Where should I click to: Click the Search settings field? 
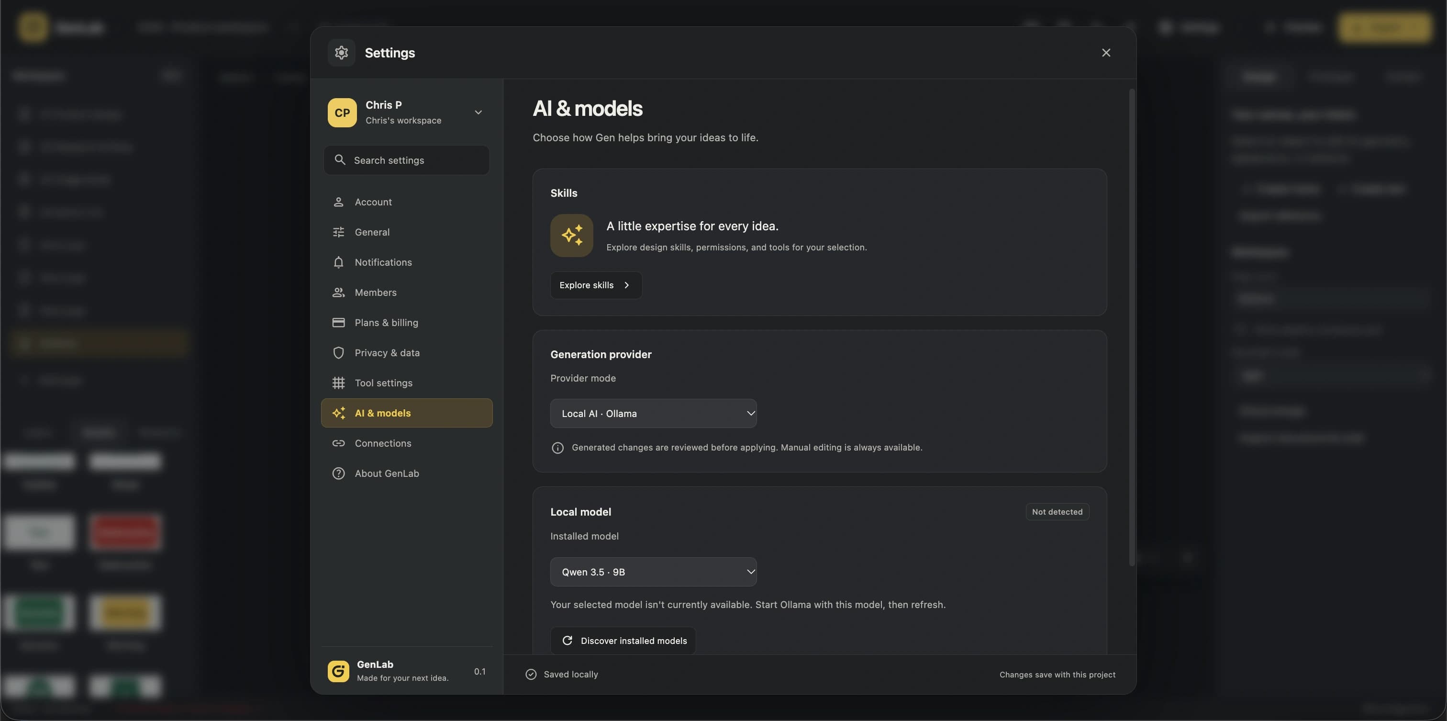point(406,160)
